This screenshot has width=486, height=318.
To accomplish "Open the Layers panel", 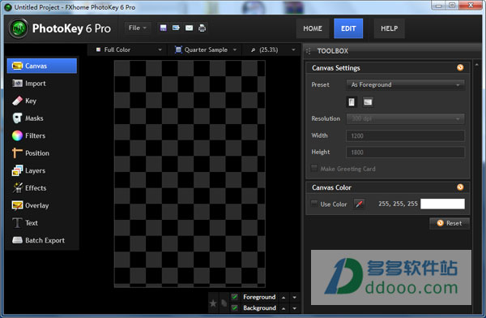I will point(42,170).
